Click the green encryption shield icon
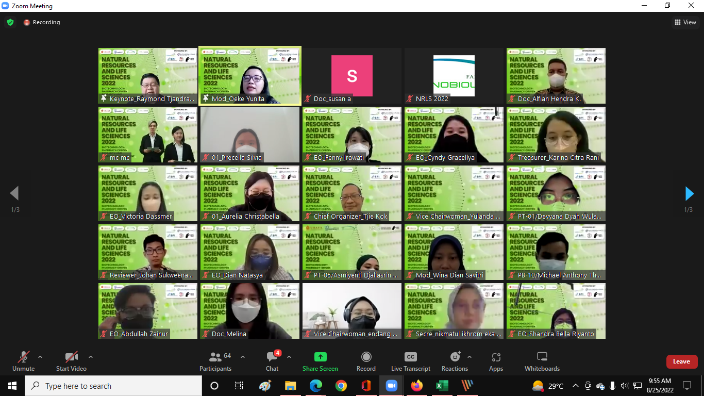 pos(10,22)
